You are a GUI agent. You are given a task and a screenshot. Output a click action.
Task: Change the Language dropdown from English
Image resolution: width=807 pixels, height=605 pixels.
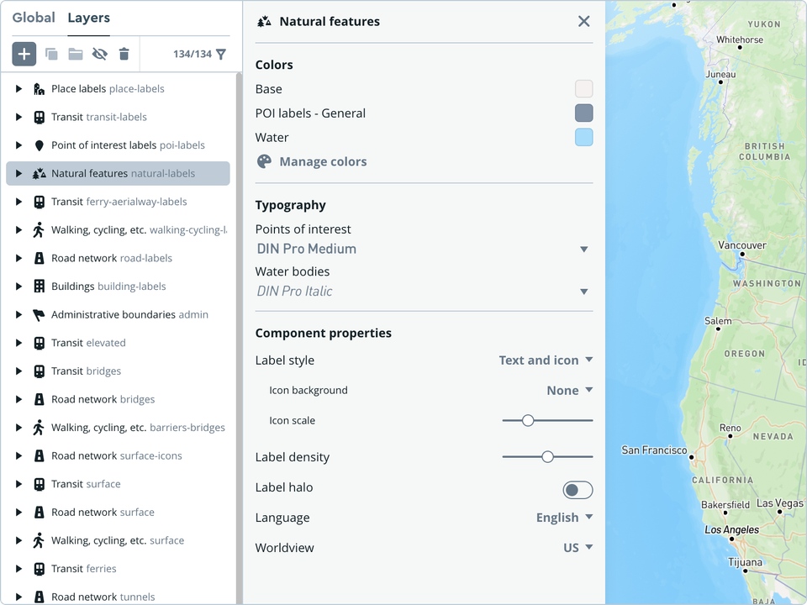(x=564, y=518)
